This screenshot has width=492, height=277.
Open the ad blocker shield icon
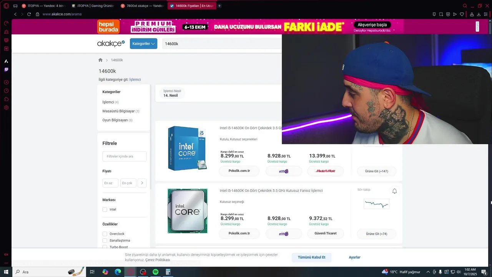(448, 14)
